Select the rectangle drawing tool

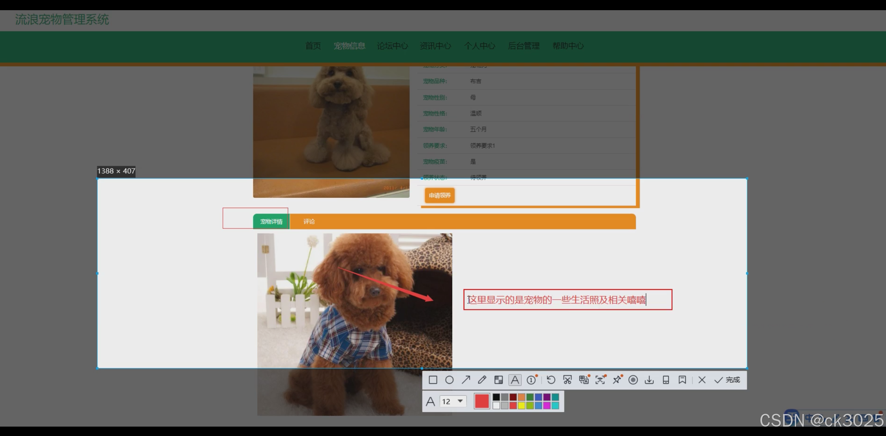point(433,380)
